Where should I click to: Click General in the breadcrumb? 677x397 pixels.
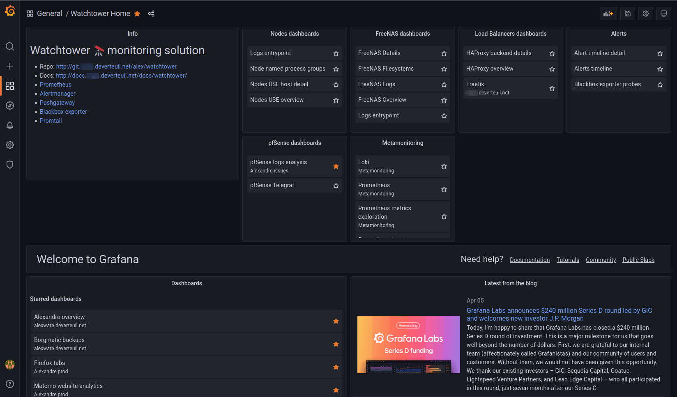[x=50, y=14]
